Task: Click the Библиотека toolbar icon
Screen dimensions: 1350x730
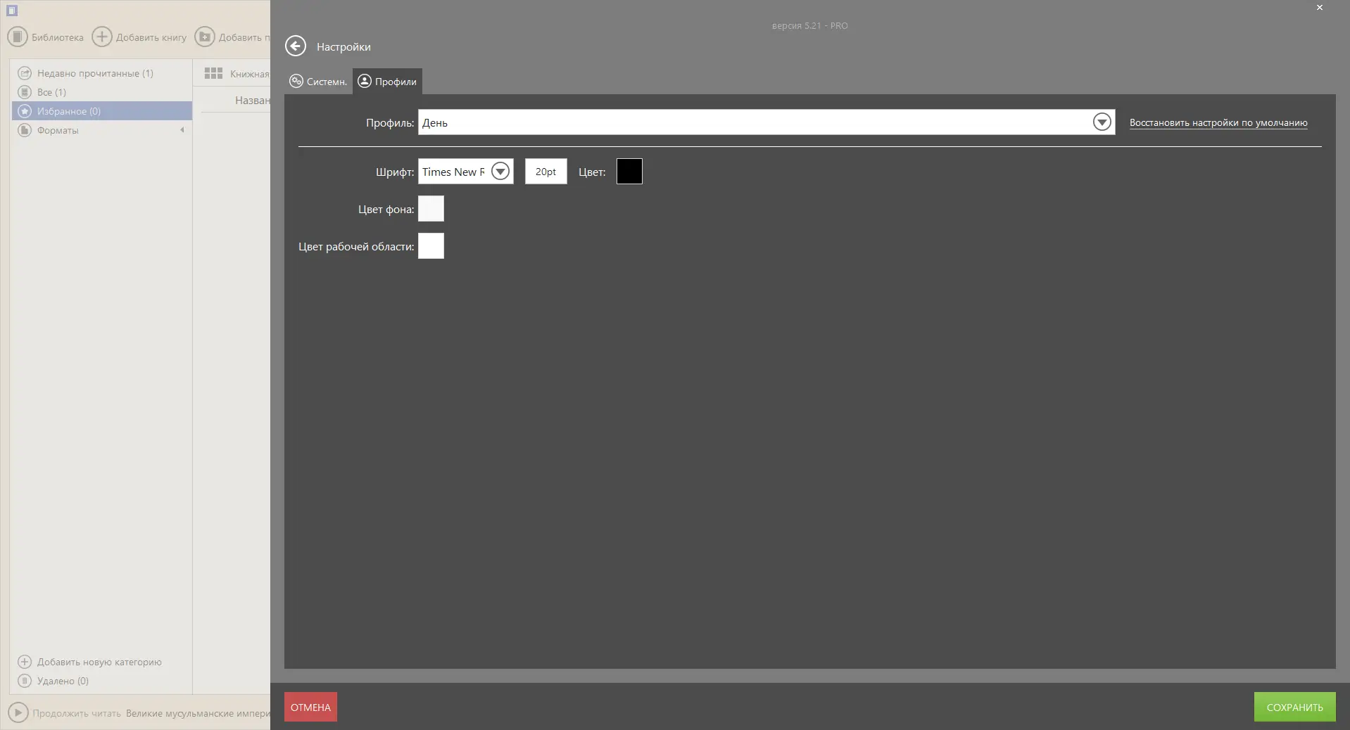Action: coord(18,37)
